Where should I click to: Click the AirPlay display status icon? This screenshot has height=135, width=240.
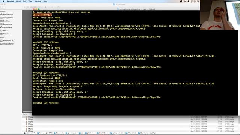[198, 1]
